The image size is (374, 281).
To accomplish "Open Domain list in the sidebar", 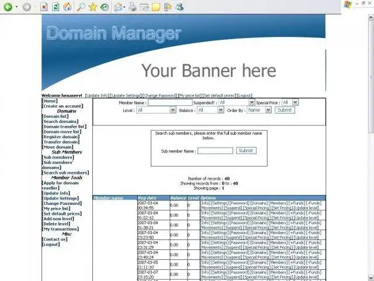I will pos(56,116).
